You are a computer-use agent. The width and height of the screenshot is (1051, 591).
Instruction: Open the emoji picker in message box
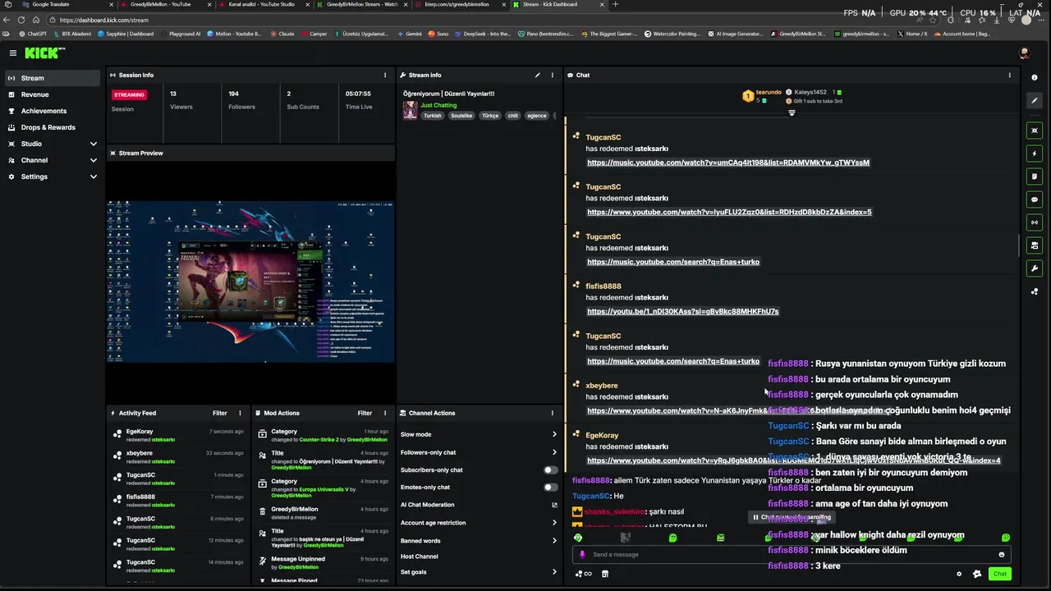pos(1001,554)
